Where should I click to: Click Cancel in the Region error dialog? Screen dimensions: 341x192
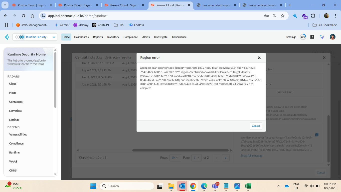coord(256,126)
